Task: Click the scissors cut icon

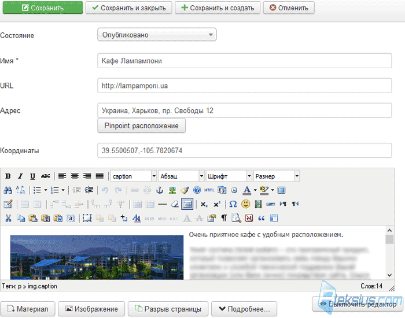Action: [x=8, y=218]
